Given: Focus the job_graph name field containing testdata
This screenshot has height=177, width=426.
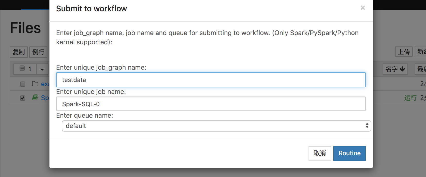Looking at the screenshot, I should click(211, 80).
